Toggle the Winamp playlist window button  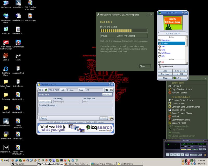click(x=204, y=149)
